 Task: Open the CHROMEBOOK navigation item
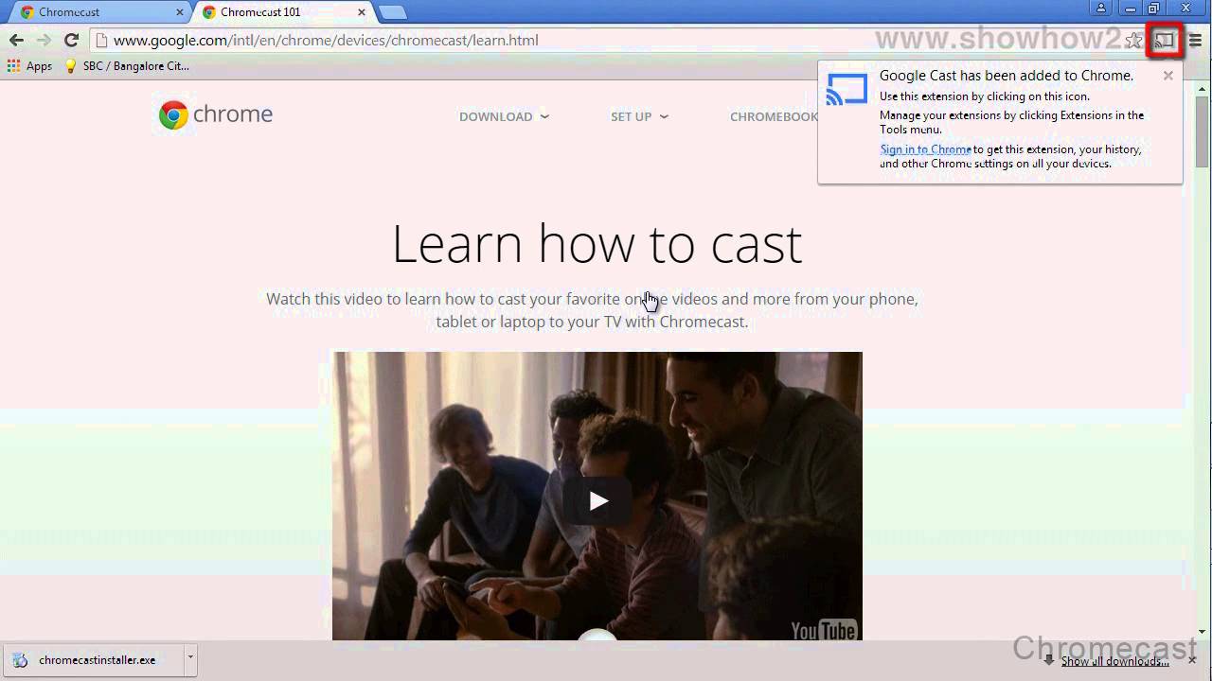[774, 116]
